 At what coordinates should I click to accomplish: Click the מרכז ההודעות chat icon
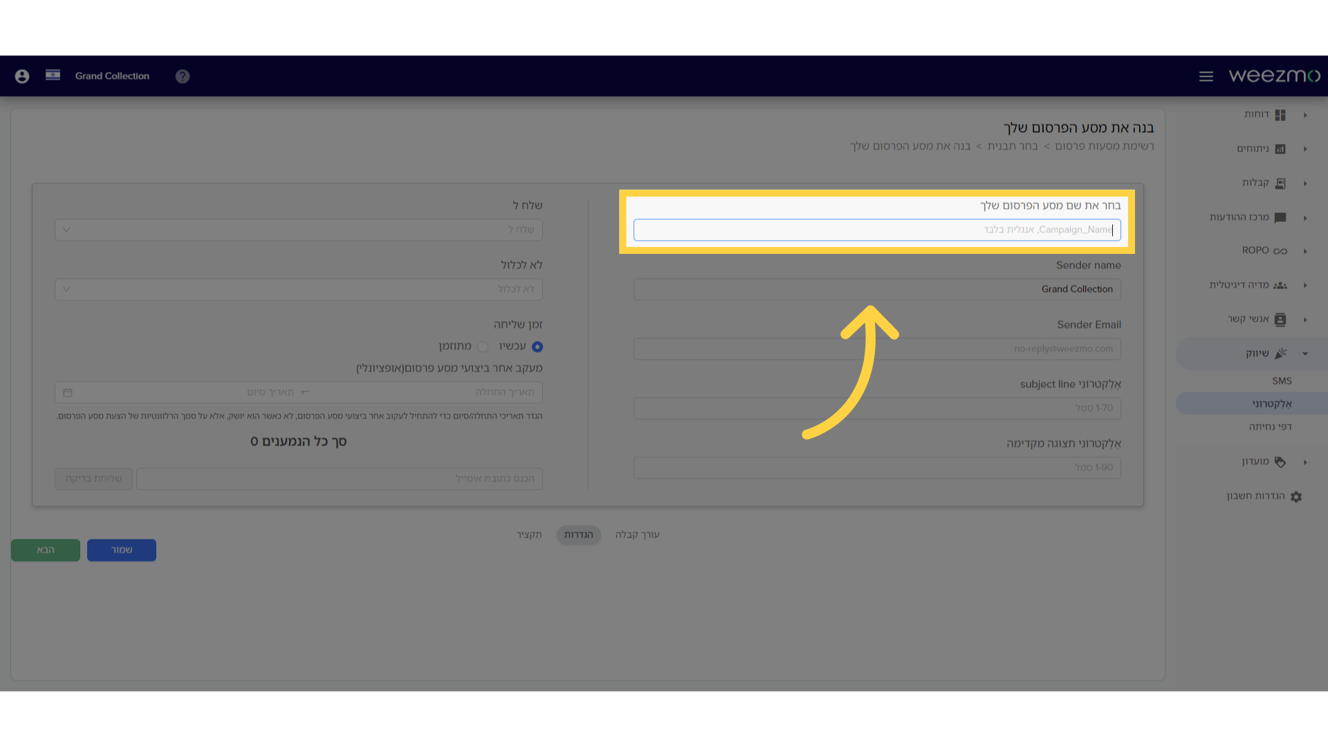(1280, 217)
